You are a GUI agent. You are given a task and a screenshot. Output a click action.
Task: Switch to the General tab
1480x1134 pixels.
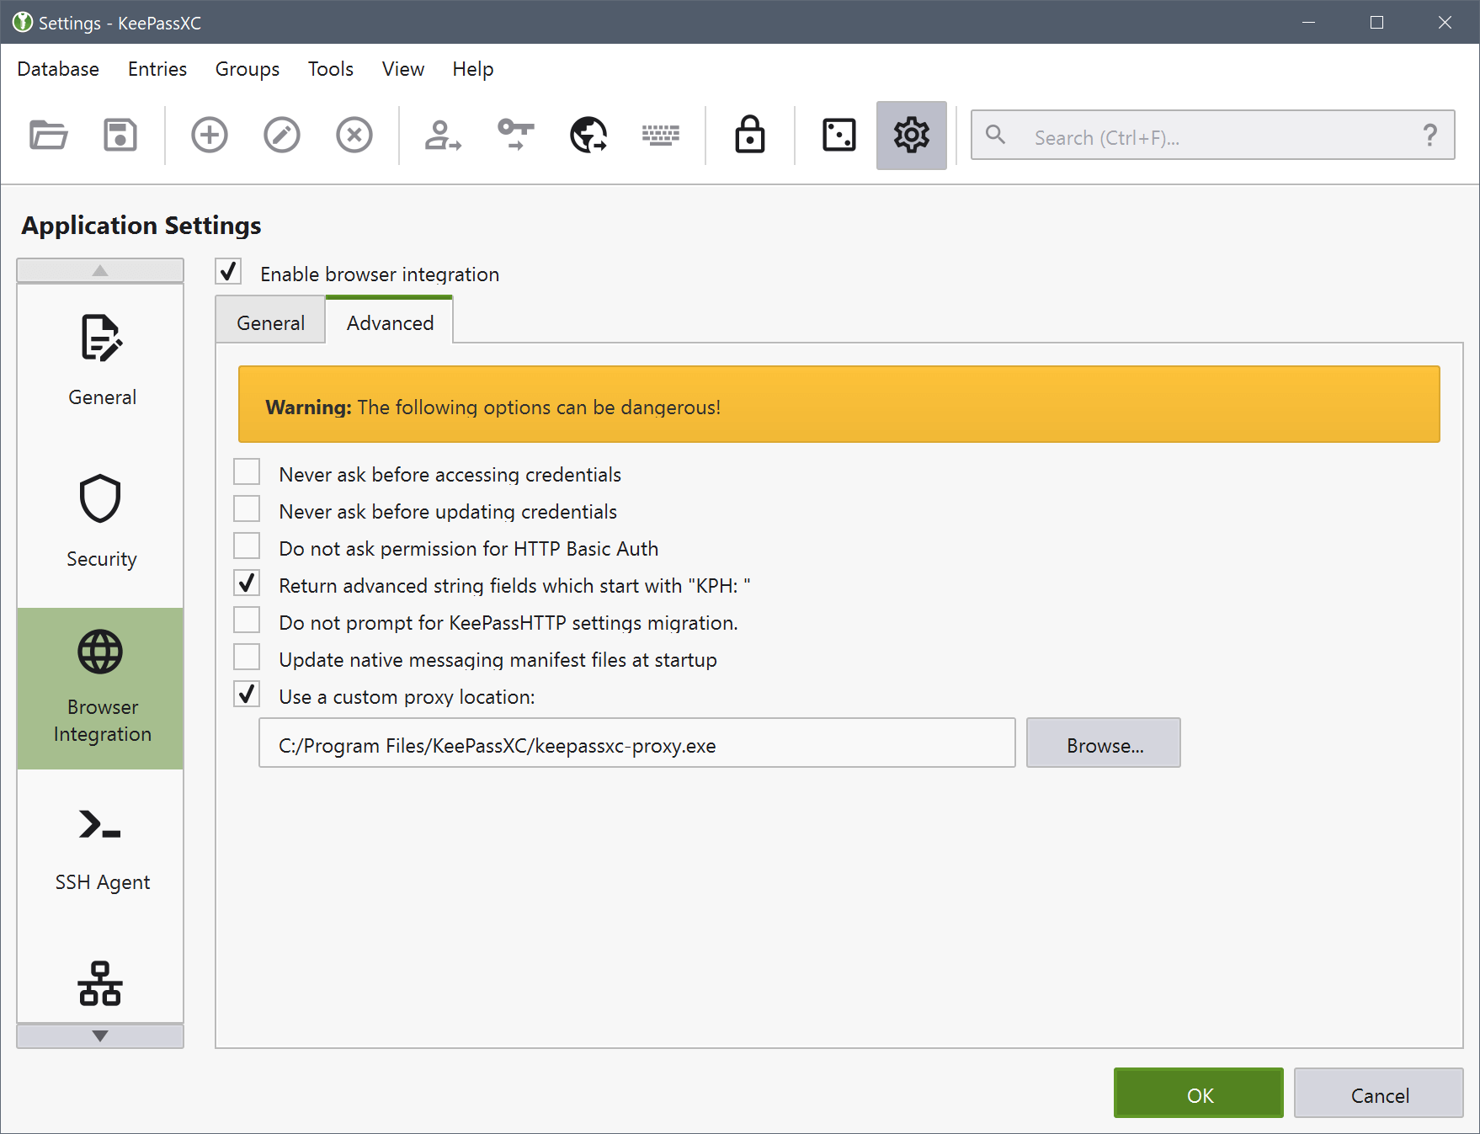click(270, 323)
